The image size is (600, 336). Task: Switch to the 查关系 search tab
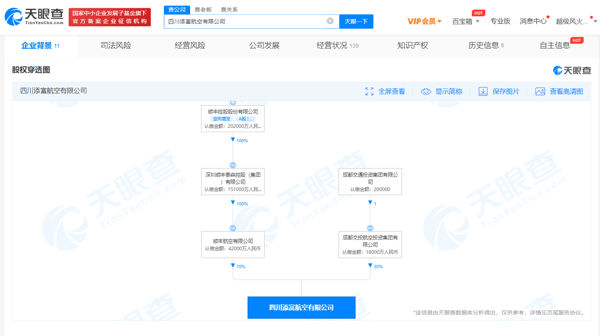pos(229,10)
